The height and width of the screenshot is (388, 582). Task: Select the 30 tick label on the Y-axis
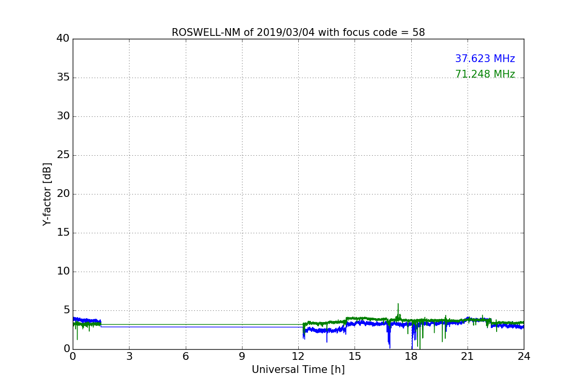[x=63, y=116]
